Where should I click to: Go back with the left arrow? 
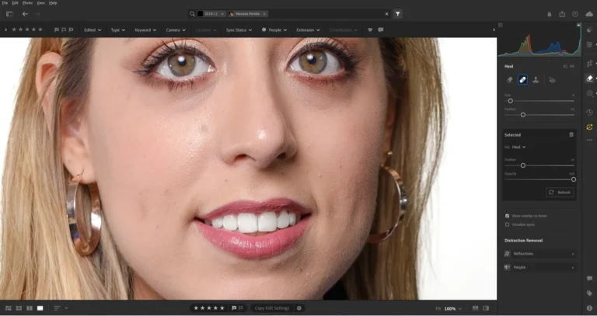(x=25, y=14)
